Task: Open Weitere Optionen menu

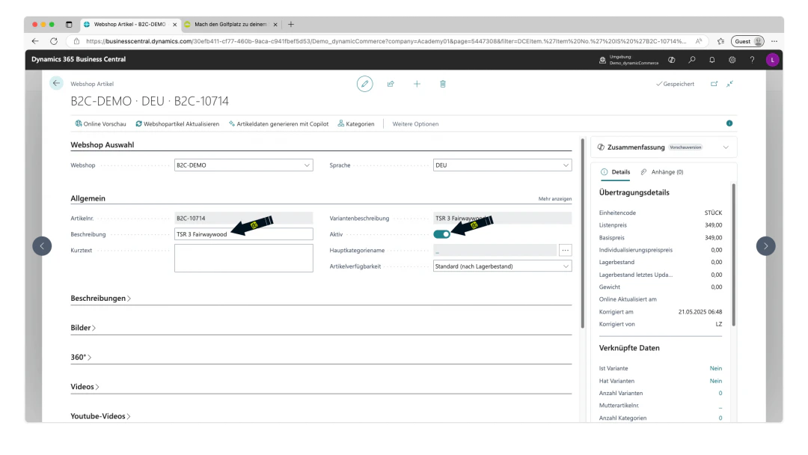Action: click(415, 123)
